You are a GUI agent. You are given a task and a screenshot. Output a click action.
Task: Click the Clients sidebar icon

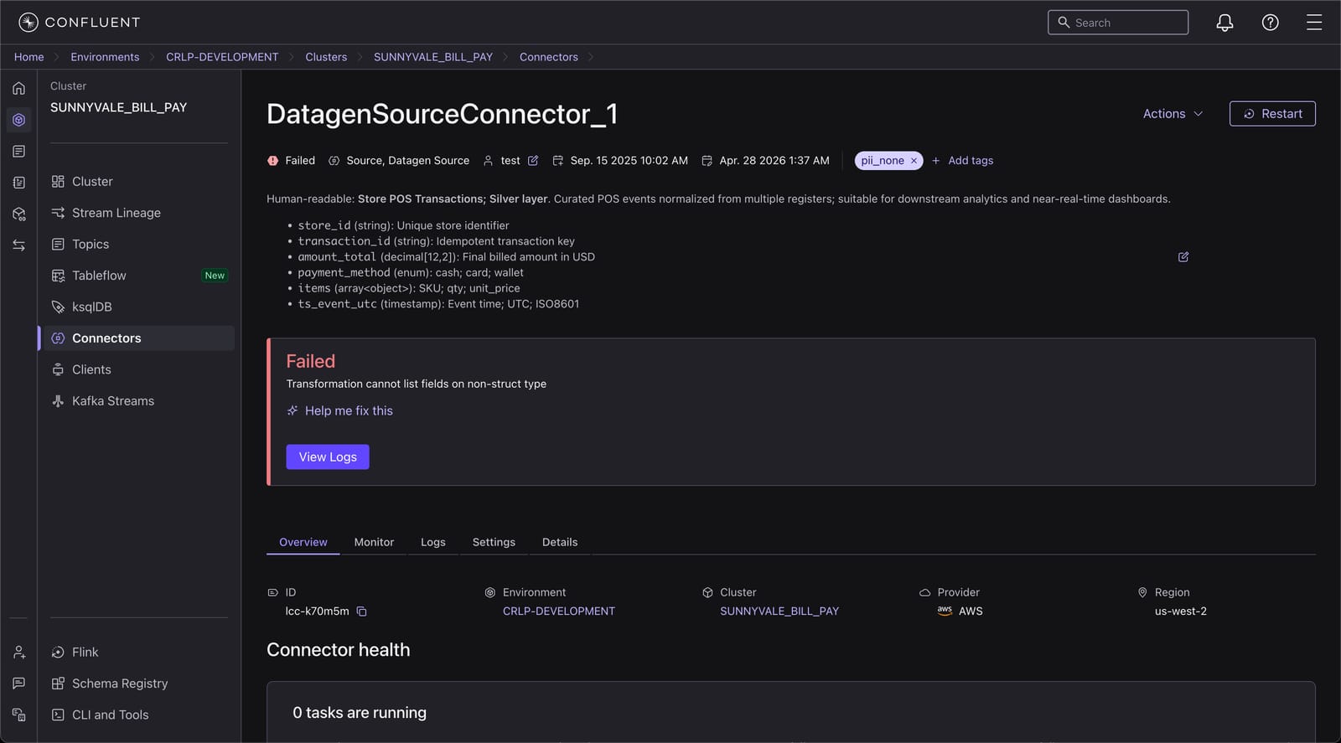(x=58, y=369)
